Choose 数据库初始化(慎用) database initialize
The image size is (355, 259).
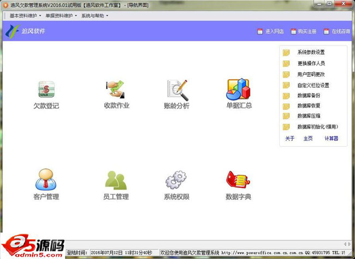(318, 127)
